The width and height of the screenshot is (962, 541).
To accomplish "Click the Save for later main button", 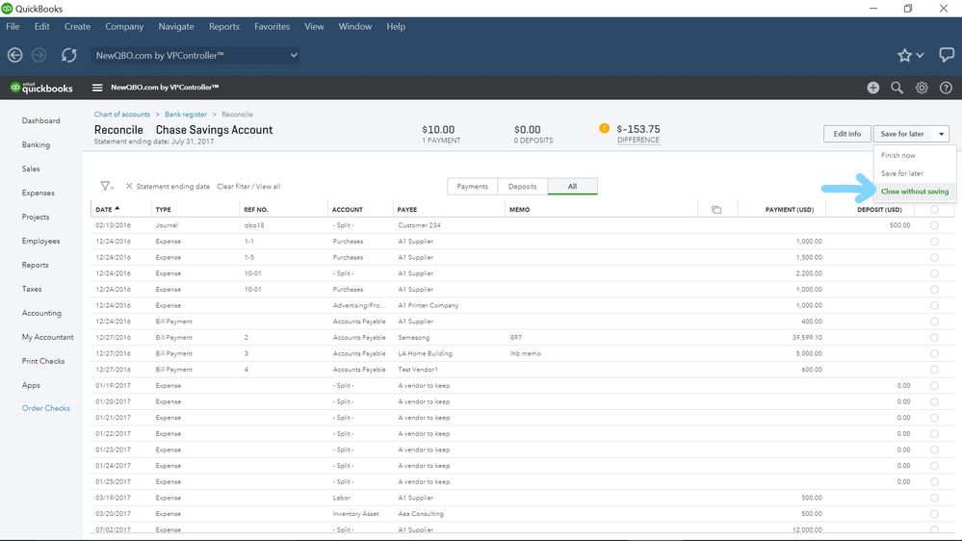I will [902, 134].
